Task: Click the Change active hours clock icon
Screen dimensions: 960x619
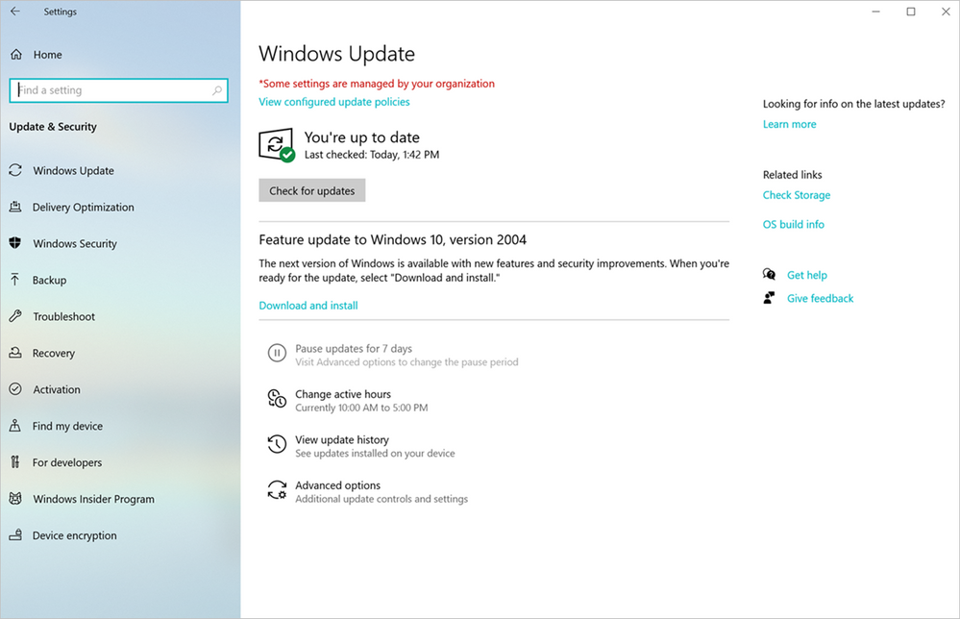Action: click(277, 399)
